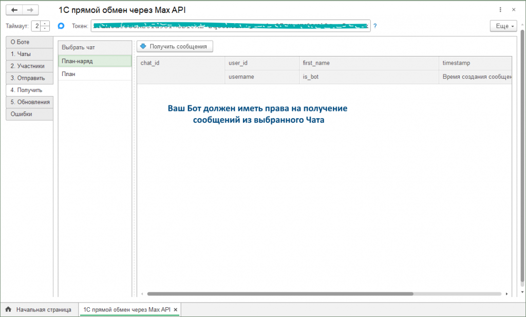The height and width of the screenshot is (317, 526).
Task: Click the timestamp column header
Action: (475, 63)
